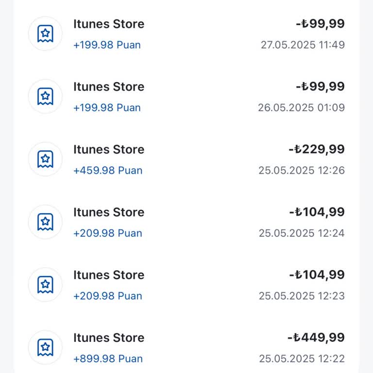This screenshot has width=373, height=373.
Task: Click receipt star icon beside the -₺449,99 purchase
Action: [x=45, y=347]
